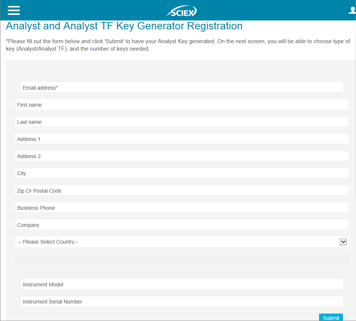Viewport: 356px width, 321px height.
Task: Click the Address 1 field
Action: click(182, 139)
